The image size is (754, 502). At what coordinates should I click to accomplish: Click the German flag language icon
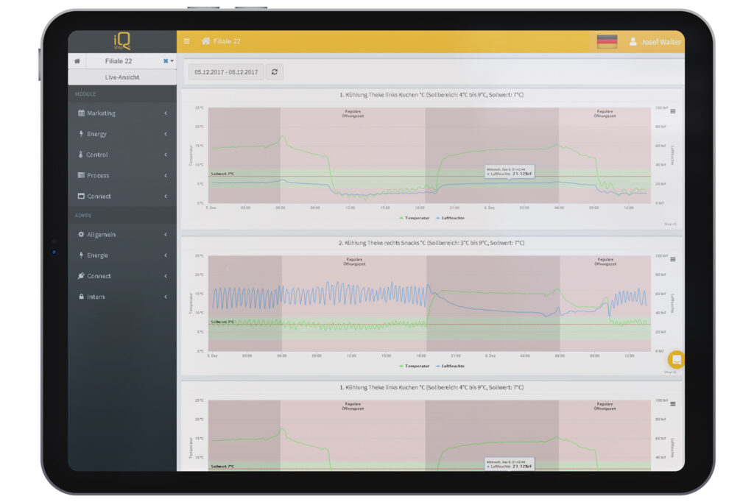[607, 42]
